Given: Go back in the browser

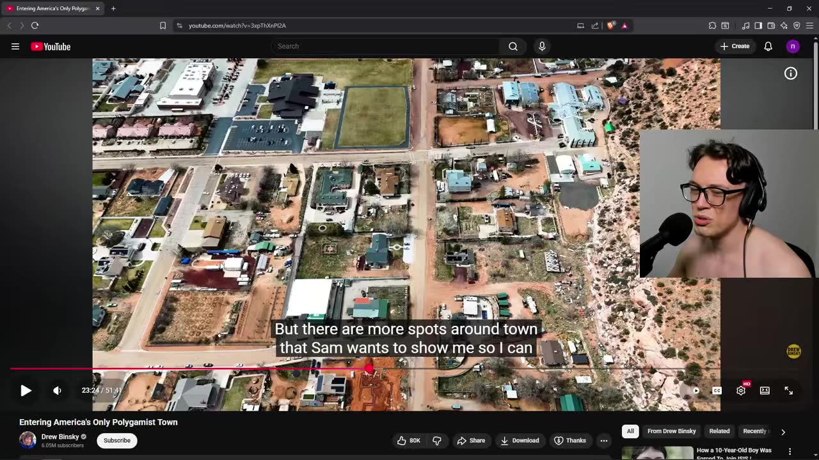Looking at the screenshot, I should [x=9, y=26].
